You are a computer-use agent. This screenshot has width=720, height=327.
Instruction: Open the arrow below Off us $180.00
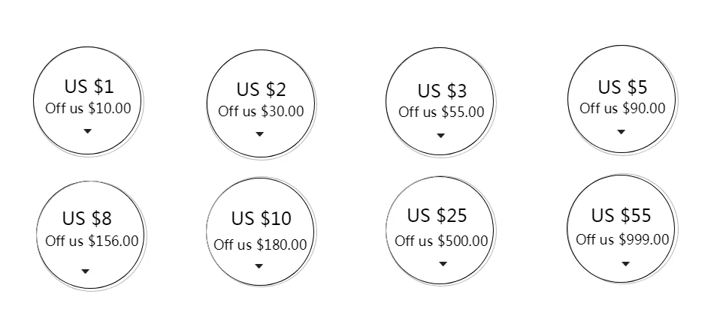[259, 266]
